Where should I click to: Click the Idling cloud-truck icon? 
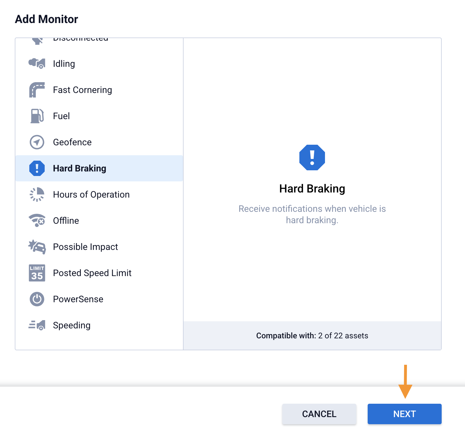point(37,63)
